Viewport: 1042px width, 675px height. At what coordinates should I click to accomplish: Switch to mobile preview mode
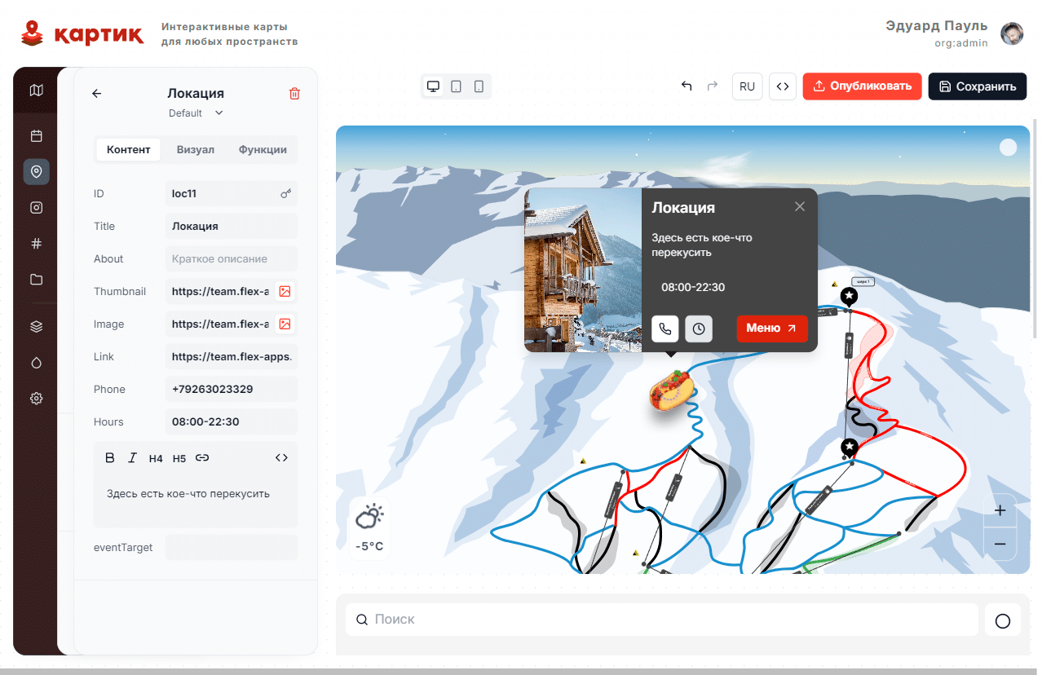coord(479,86)
